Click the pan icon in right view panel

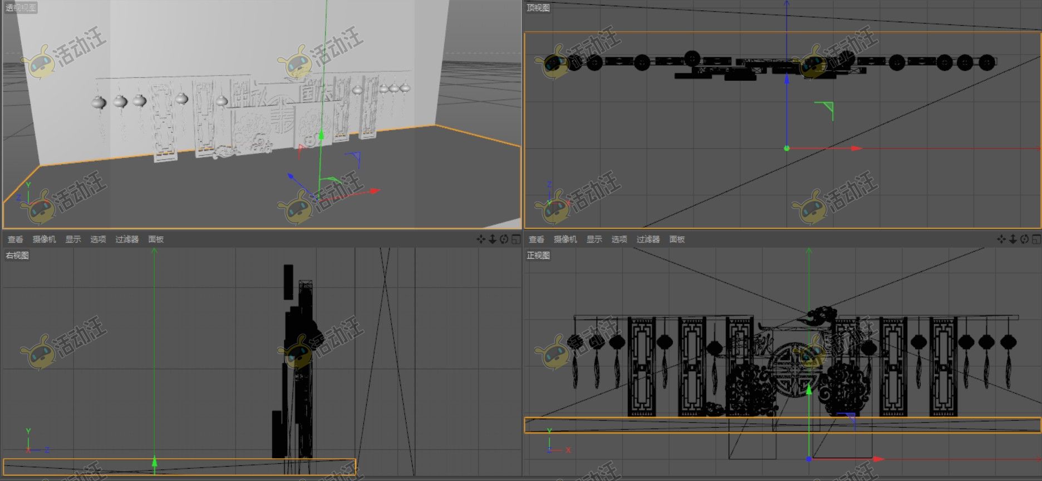pyautogui.click(x=481, y=239)
